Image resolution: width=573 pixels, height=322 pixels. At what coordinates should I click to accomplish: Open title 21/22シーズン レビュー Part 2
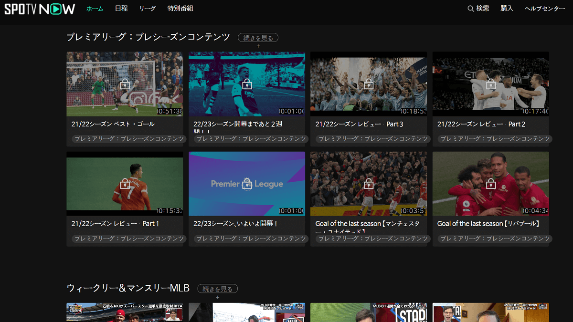[481, 124]
